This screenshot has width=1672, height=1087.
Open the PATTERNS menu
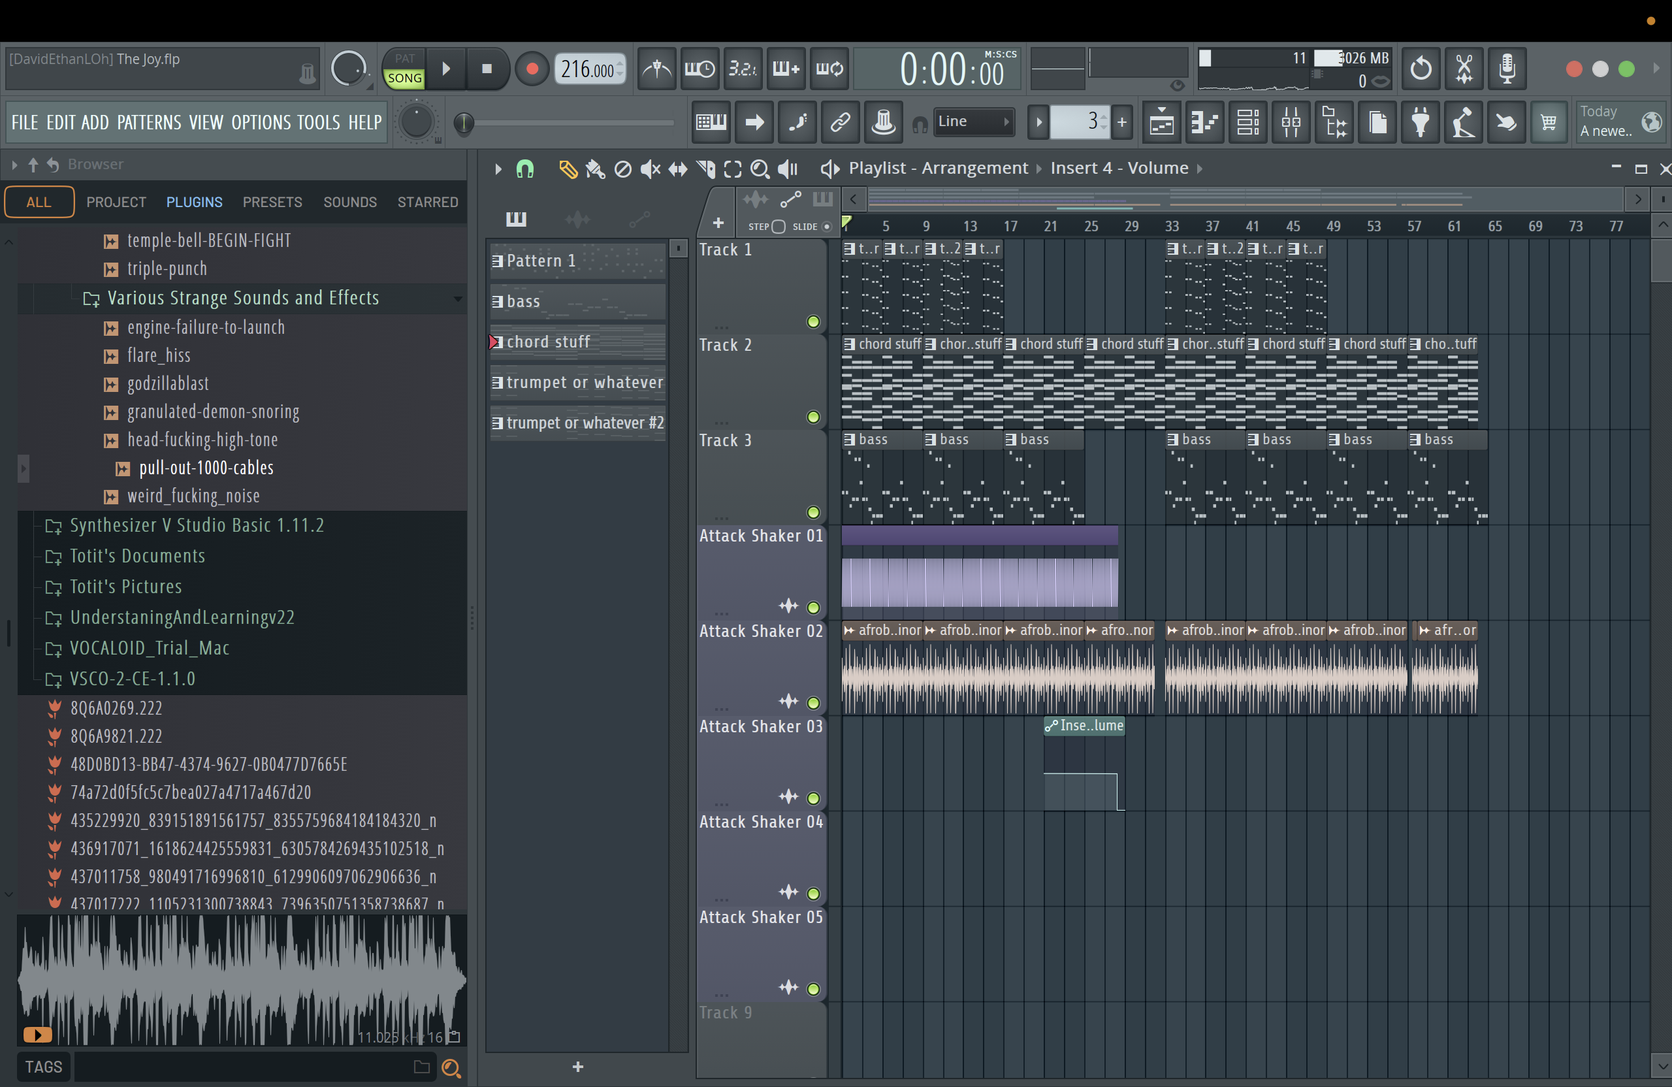coord(149,123)
